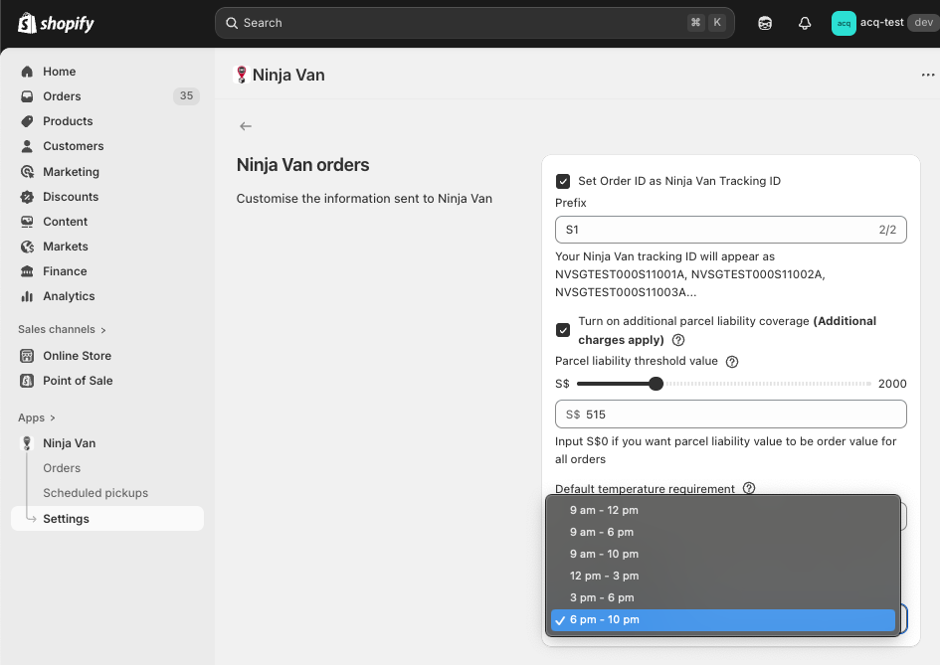940x665 pixels.
Task: Open Orders in the sidebar
Action: (x=62, y=96)
